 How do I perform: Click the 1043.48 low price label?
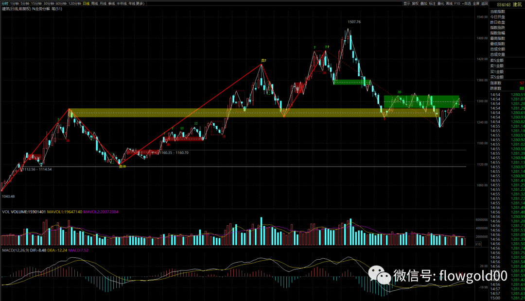8,196
